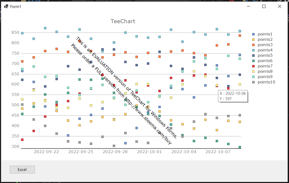This screenshot has height=183, width=289.
Task: Click the points4 cyan legend marker
Action: 253,50
